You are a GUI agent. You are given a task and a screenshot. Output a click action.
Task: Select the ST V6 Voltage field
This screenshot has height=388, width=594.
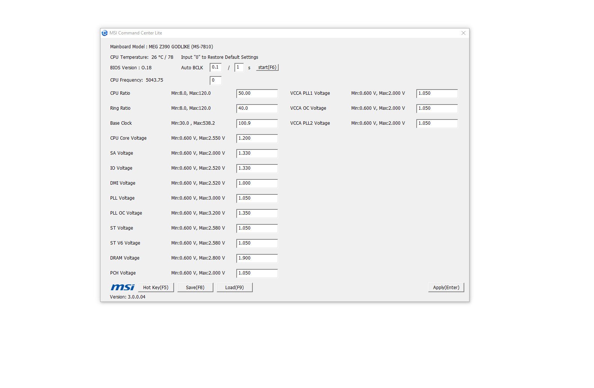pyautogui.click(x=257, y=243)
